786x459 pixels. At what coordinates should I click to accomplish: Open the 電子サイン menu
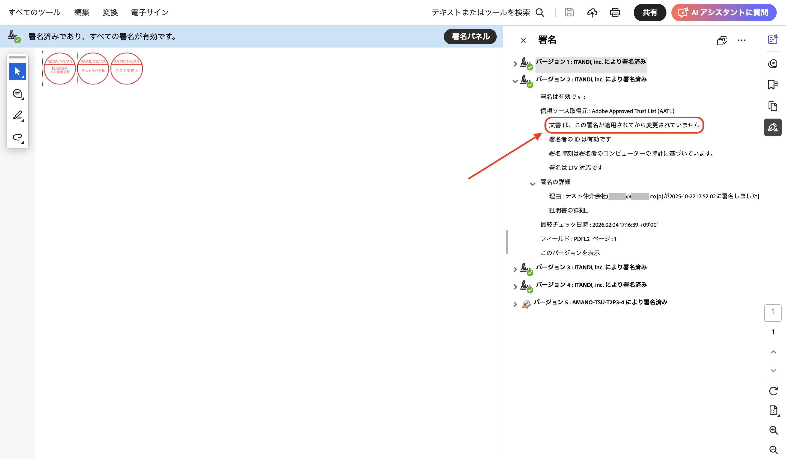click(150, 13)
